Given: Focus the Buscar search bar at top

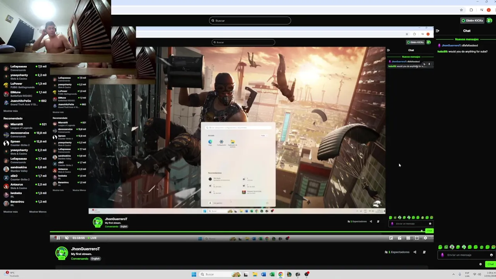Looking at the screenshot, I should point(250,21).
